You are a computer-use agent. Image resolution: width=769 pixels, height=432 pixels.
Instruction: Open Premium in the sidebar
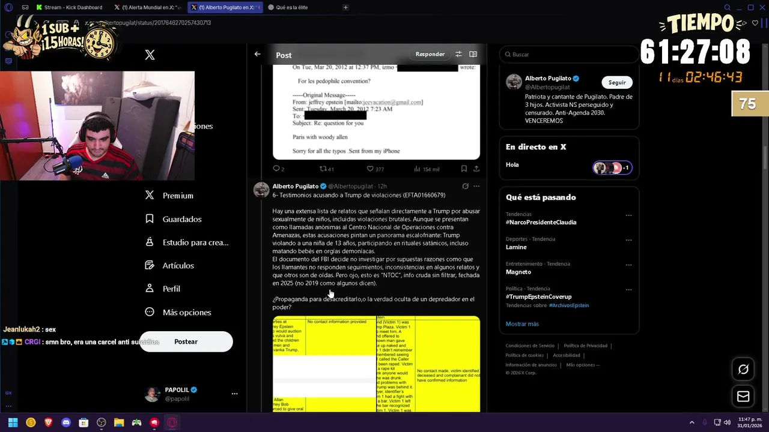coord(170,196)
